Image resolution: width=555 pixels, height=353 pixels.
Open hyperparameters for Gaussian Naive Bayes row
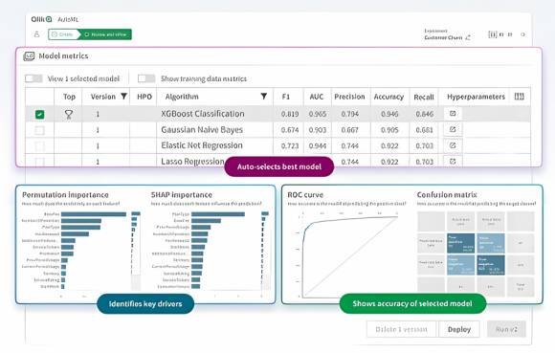pyautogui.click(x=453, y=129)
